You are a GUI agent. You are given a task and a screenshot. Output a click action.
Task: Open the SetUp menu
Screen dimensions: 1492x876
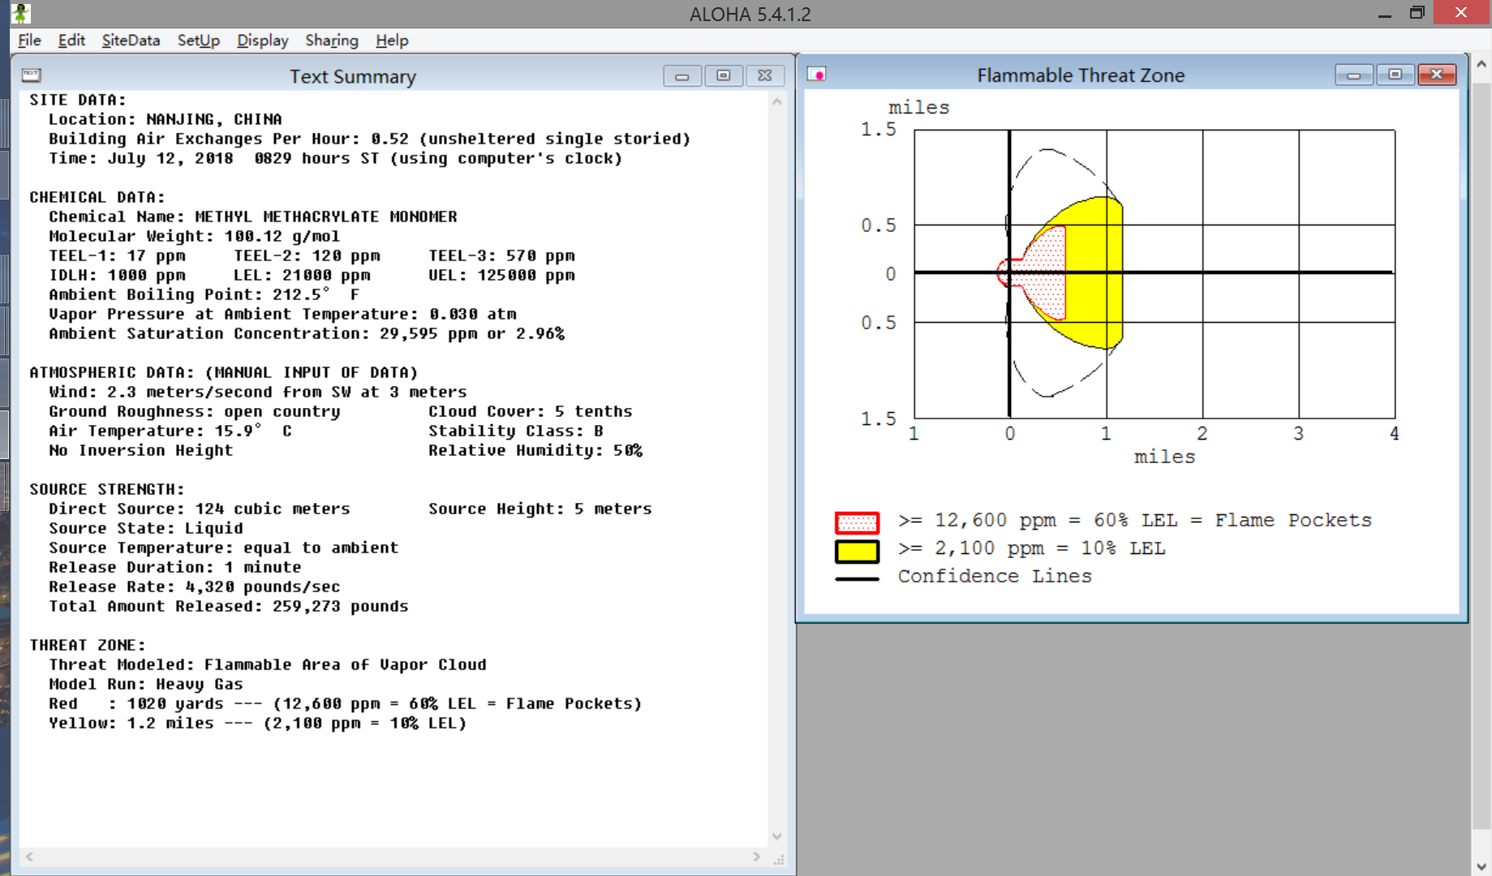(x=199, y=41)
